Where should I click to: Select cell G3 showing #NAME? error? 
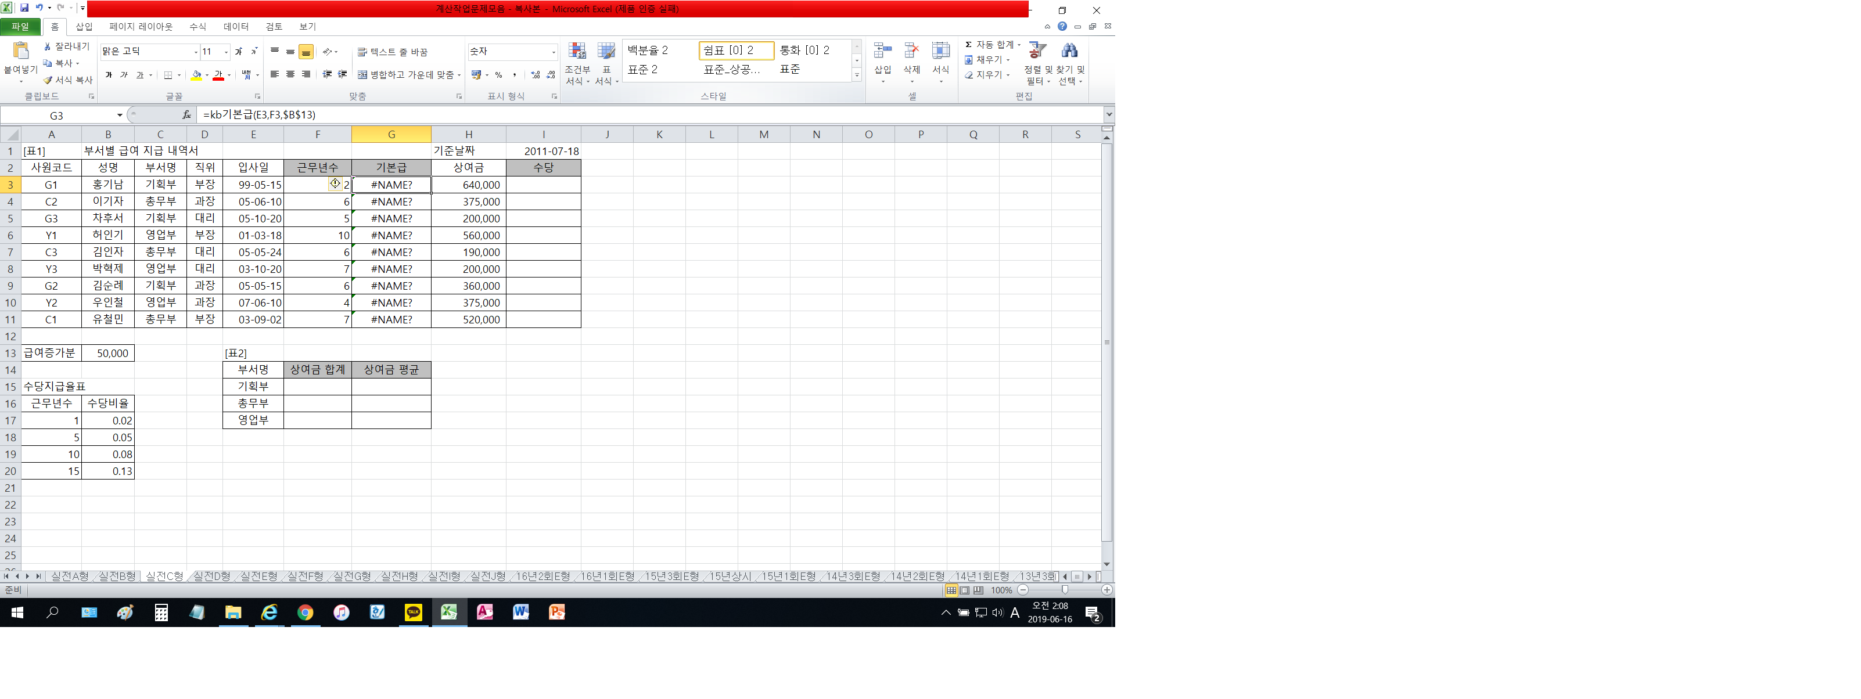pyautogui.click(x=391, y=185)
